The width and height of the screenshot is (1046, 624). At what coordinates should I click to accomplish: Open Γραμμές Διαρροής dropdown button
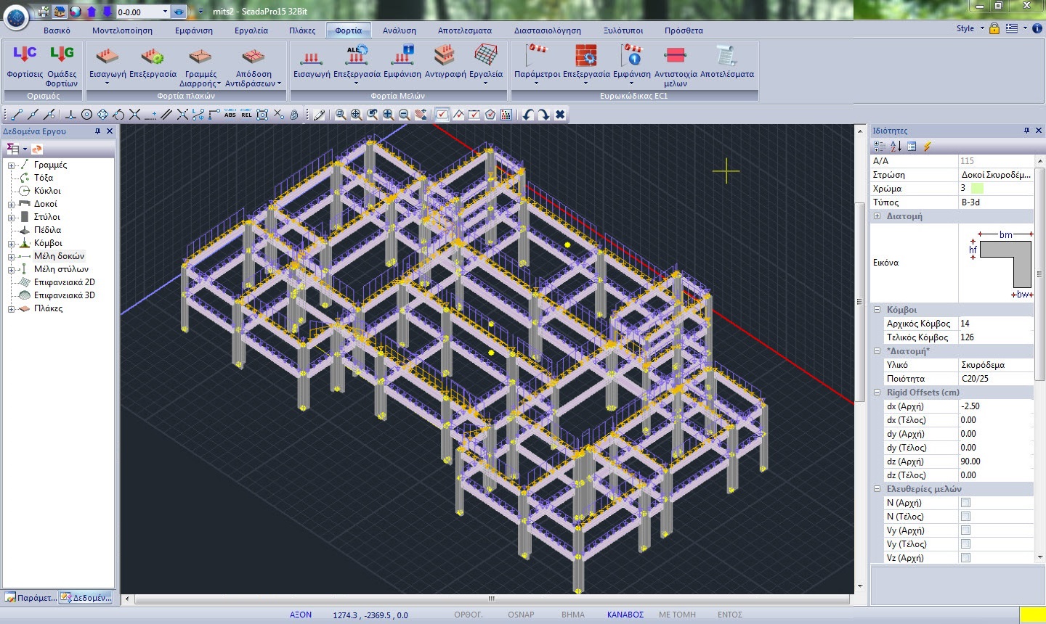coord(200,65)
